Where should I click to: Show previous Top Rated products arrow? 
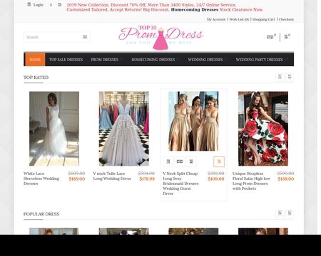coord(280,77)
